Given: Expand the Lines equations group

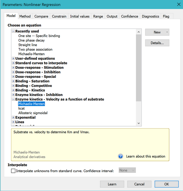Looking at the screenshot, I should [13, 122].
